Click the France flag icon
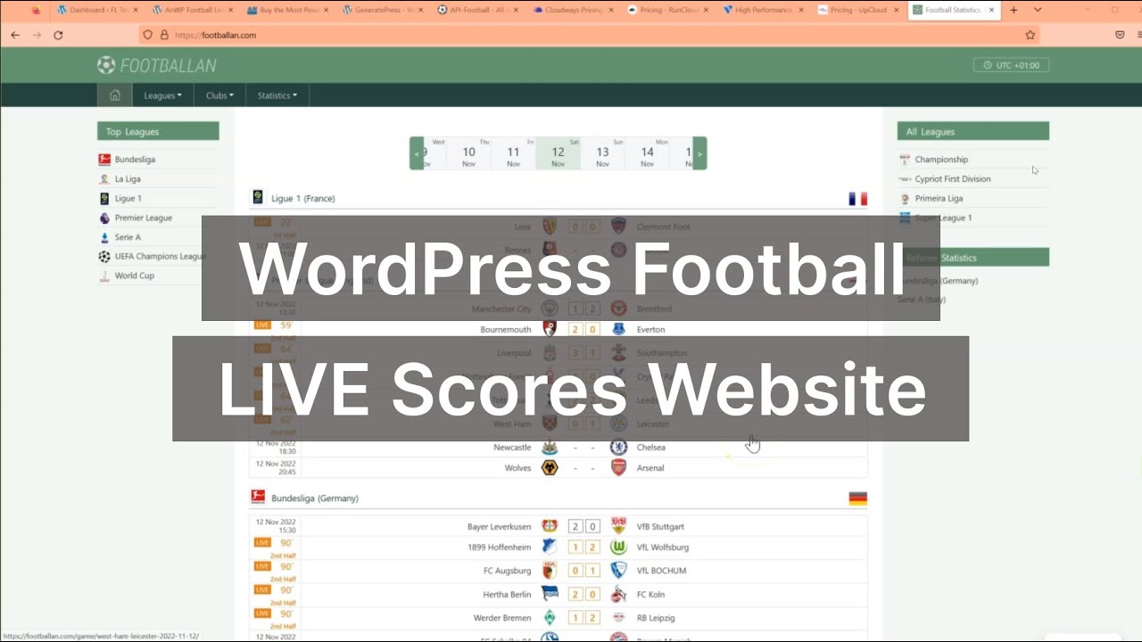 pos(857,198)
